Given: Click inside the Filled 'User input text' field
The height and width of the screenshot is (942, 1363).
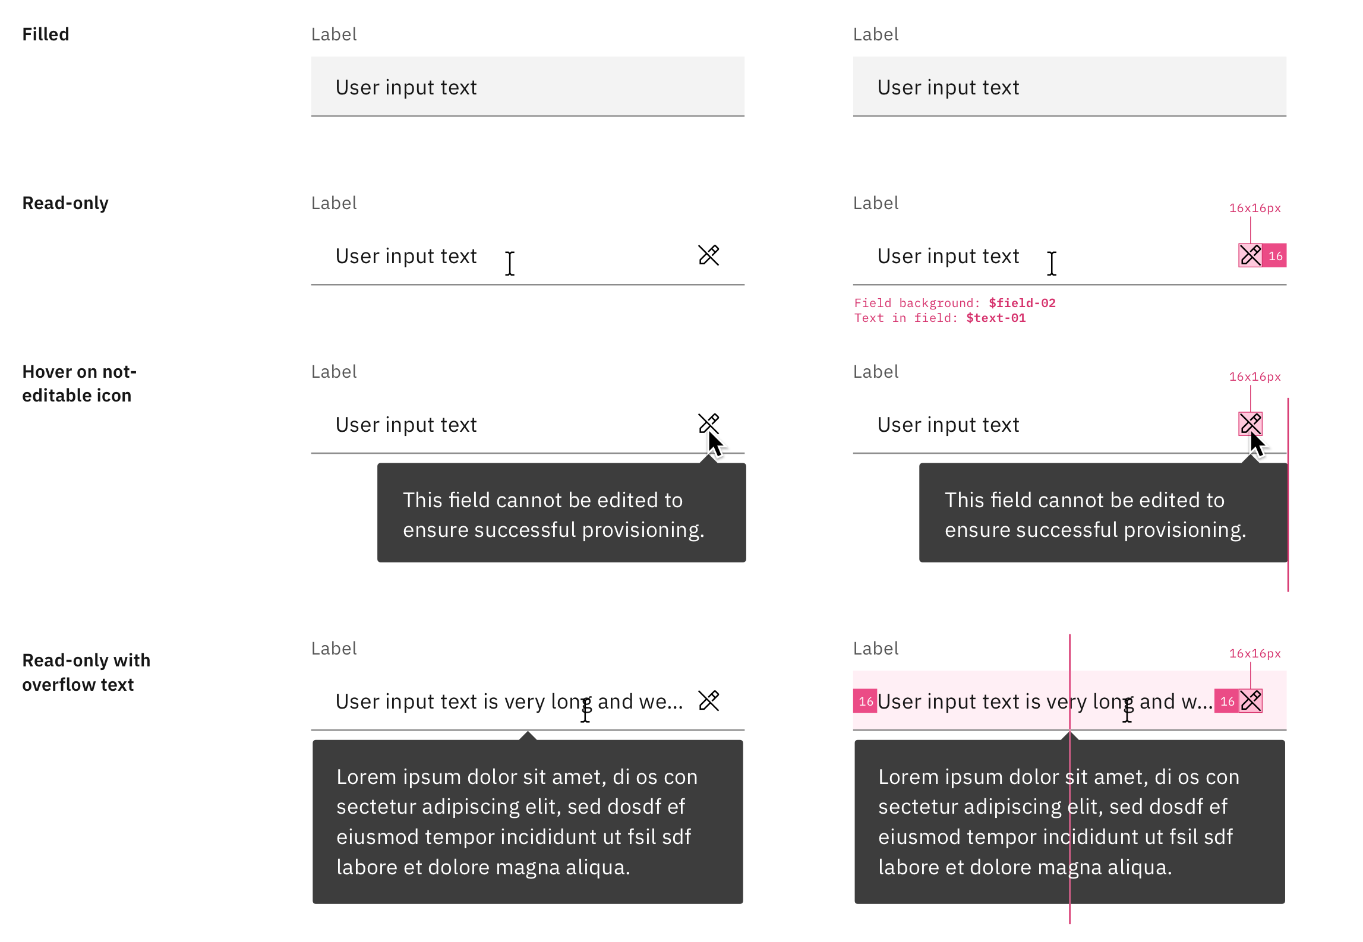Looking at the screenshot, I should (528, 87).
